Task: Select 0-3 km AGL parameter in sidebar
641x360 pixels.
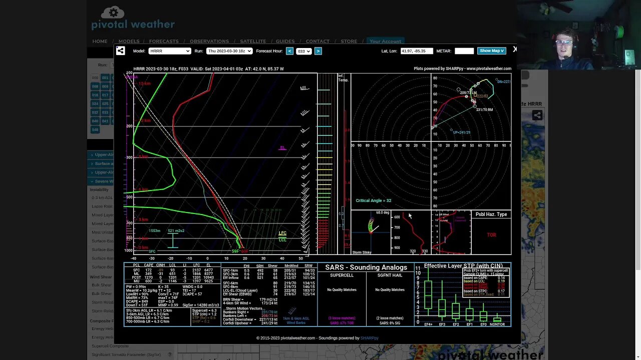Action: [x=102, y=197]
